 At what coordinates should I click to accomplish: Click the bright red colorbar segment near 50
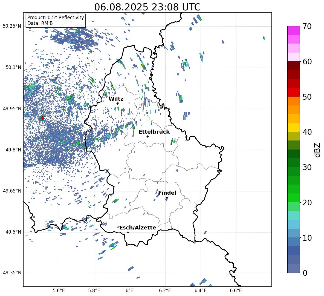pos(293,92)
